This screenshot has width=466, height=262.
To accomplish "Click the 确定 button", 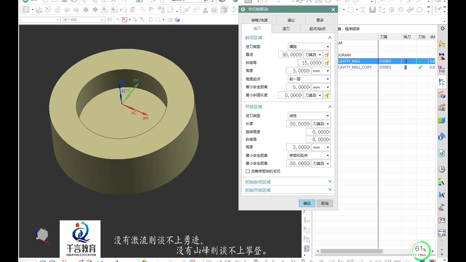I will 307,203.
